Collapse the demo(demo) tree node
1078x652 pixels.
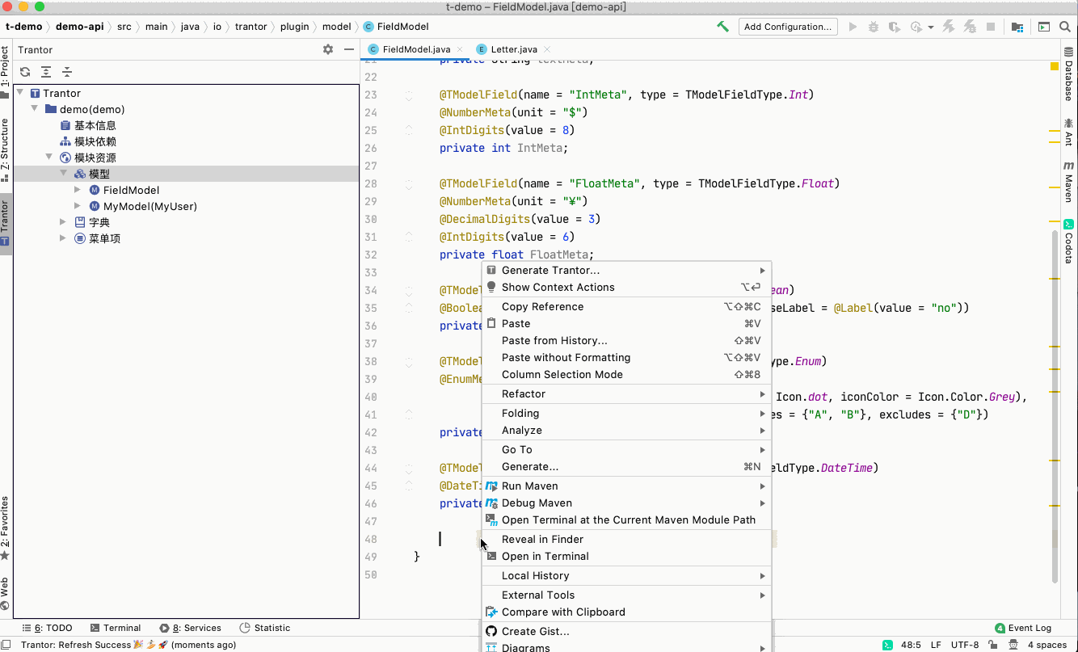tap(35, 109)
